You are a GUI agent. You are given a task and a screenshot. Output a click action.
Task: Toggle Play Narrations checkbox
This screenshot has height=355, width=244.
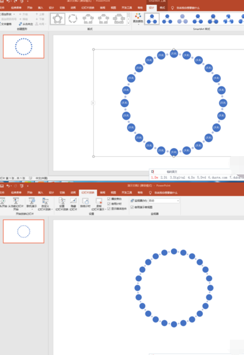coord(109,199)
